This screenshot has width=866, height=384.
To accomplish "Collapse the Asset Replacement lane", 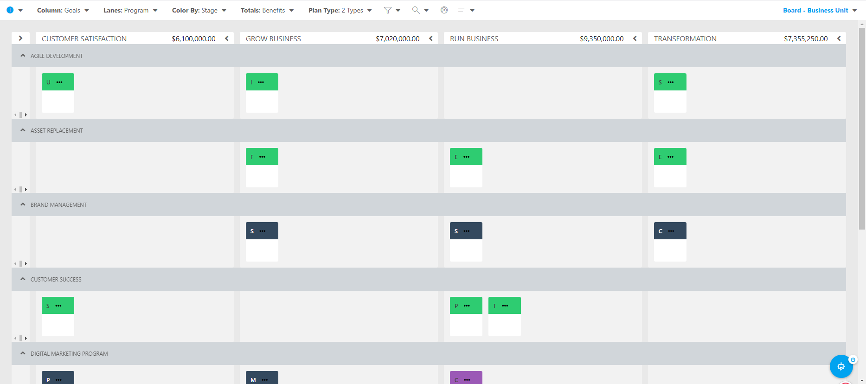I will pyautogui.click(x=23, y=130).
